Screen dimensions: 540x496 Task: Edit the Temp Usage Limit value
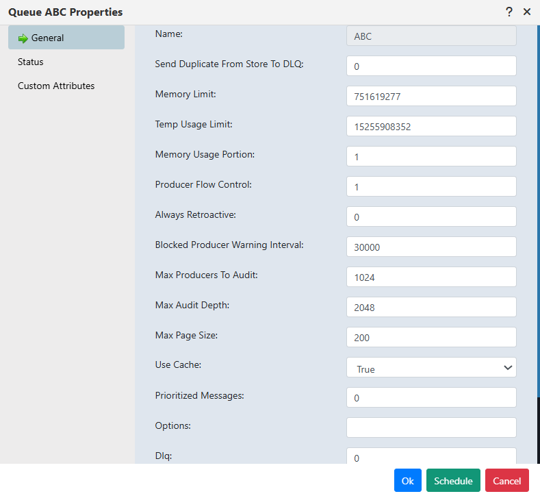pos(431,126)
